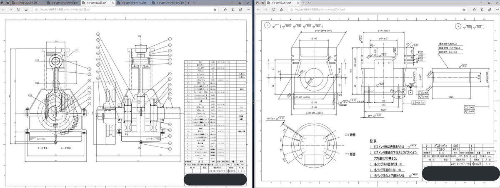Click the A-A' 断面 label in assembly drawing
500x188 pixels.
[x=66, y=148]
